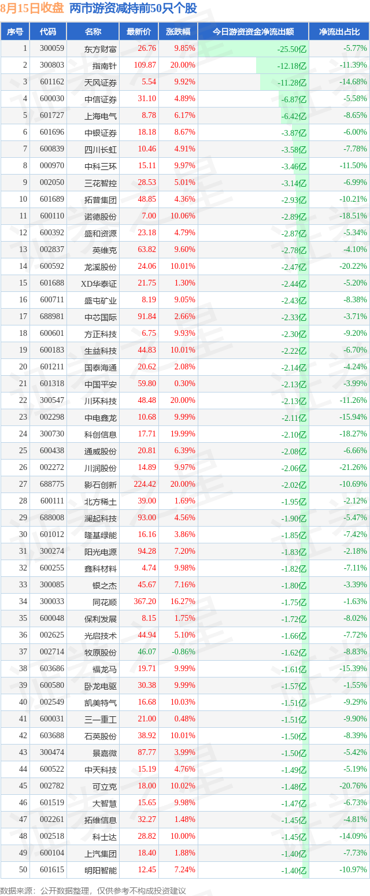
Task: Select the -11.28亿 outflow value
Action: coord(292,83)
